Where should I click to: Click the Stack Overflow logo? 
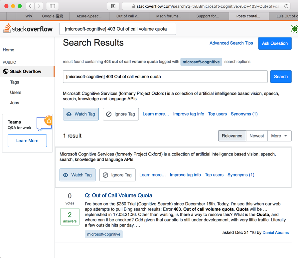point(28,29)
